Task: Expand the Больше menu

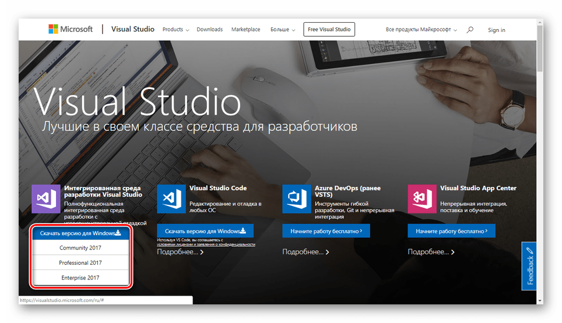Action: click(282, 30)
